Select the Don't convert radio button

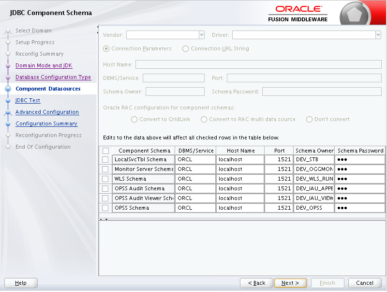click(309, 120)
